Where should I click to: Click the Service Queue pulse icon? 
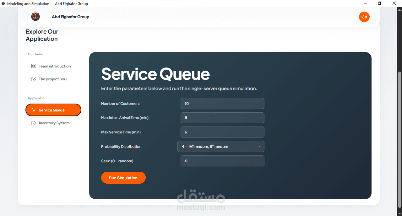pos(33,110)
